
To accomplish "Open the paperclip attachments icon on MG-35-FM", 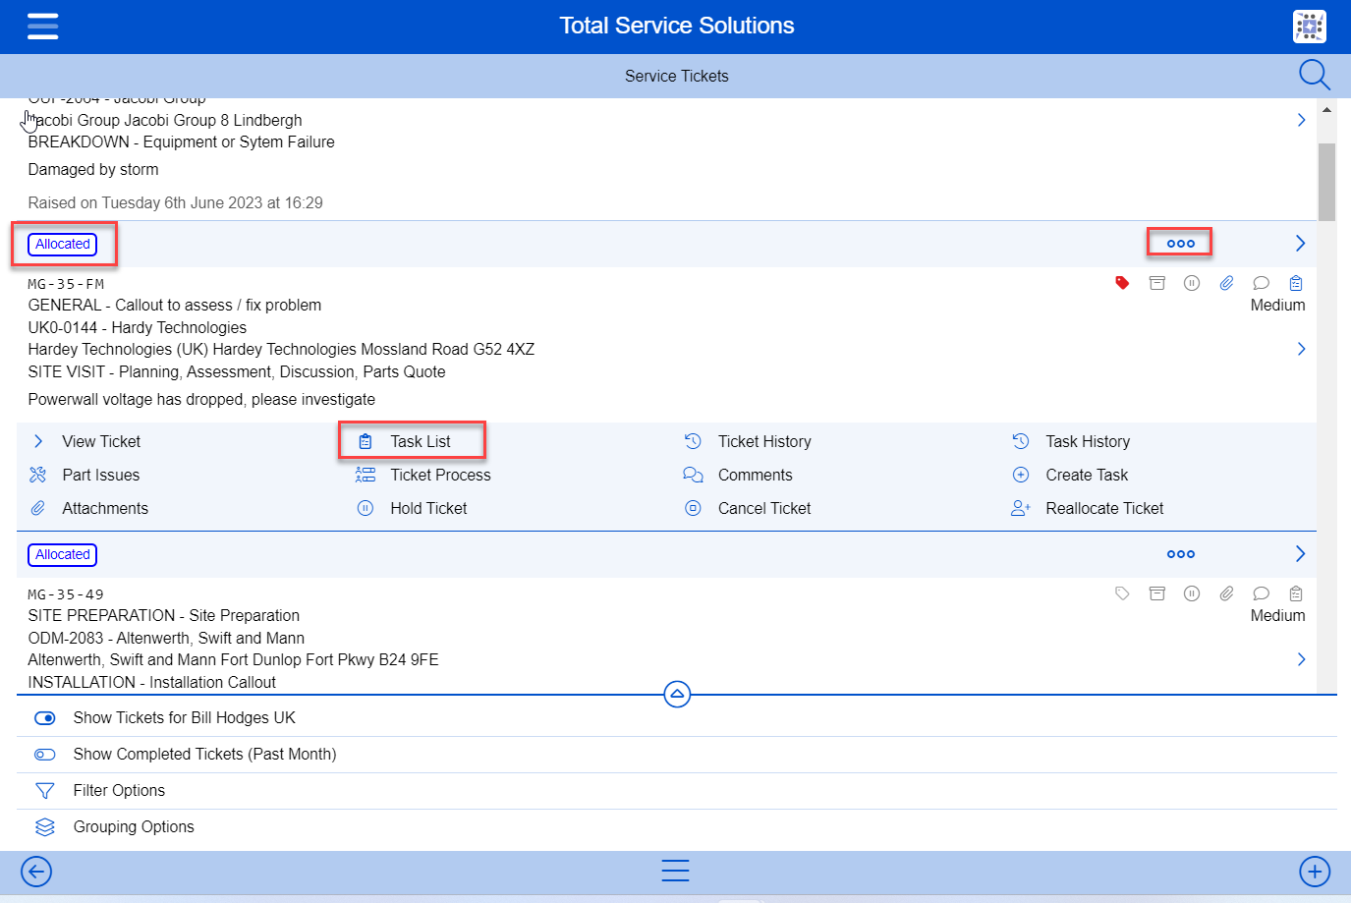I will point(1226,283).
